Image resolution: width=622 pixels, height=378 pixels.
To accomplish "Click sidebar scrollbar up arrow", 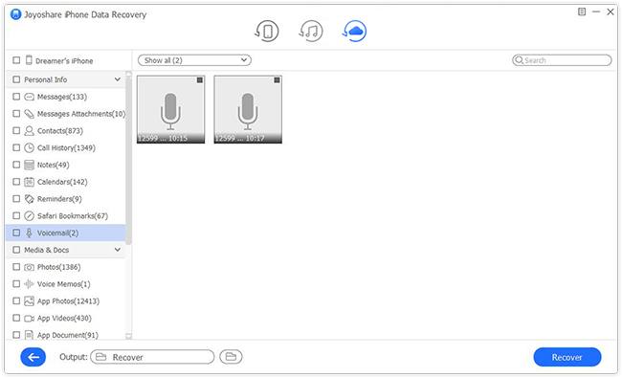I will [128, 75].
